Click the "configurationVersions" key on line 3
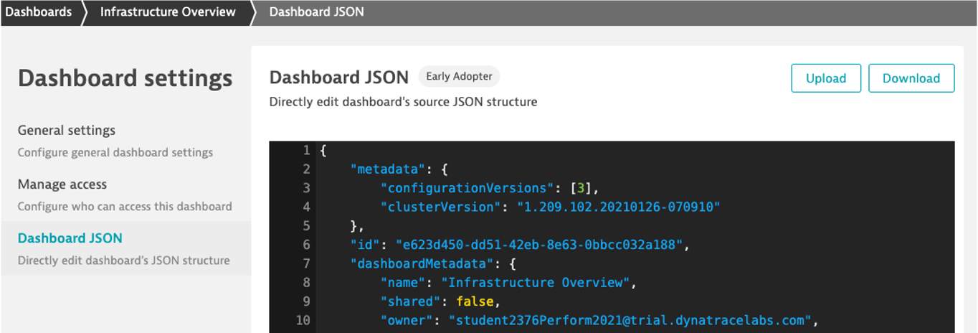The image size is (978, 333). [467, 188]
